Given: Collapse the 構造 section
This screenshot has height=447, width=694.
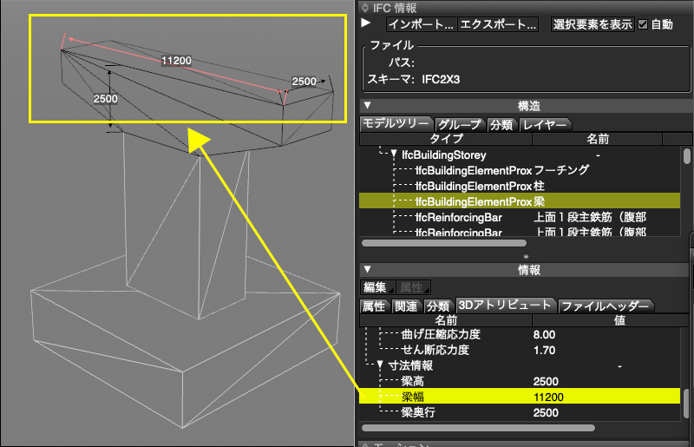Looking at the screenshot, I should pos(366,105).
